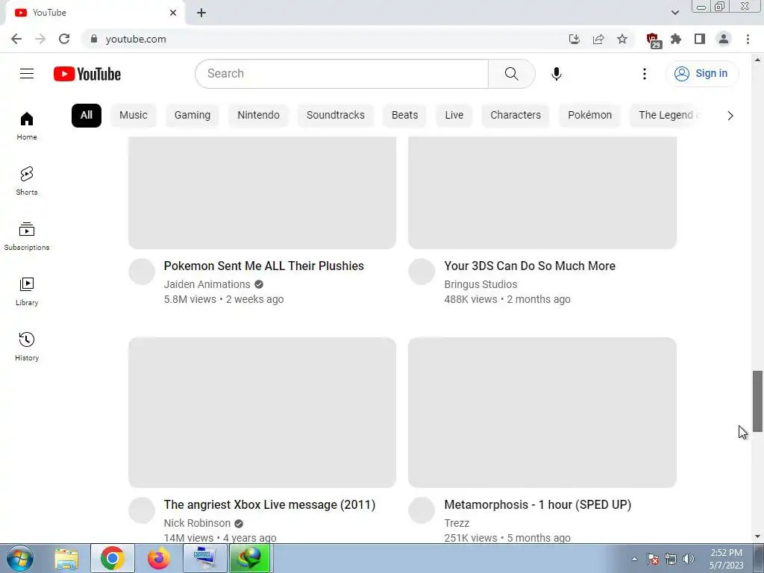
Task: Go to Home in sidebar
Action: 27,125
